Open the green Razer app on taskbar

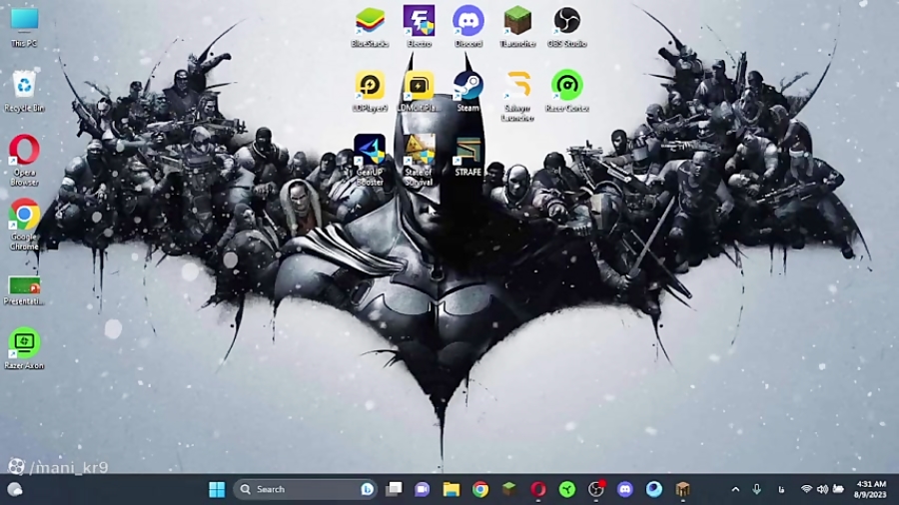pyautogui.click(x=567, y=490)
